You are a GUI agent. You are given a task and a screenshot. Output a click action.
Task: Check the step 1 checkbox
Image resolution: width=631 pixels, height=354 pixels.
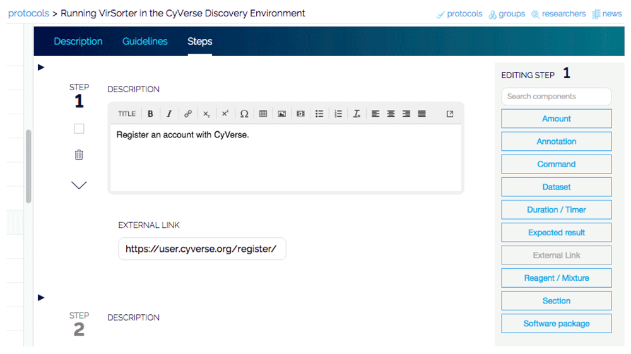click(x=79, y=129)
